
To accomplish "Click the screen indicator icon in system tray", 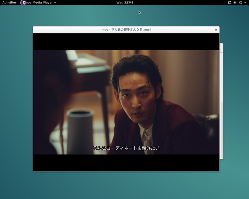I will tap(230, 2).
